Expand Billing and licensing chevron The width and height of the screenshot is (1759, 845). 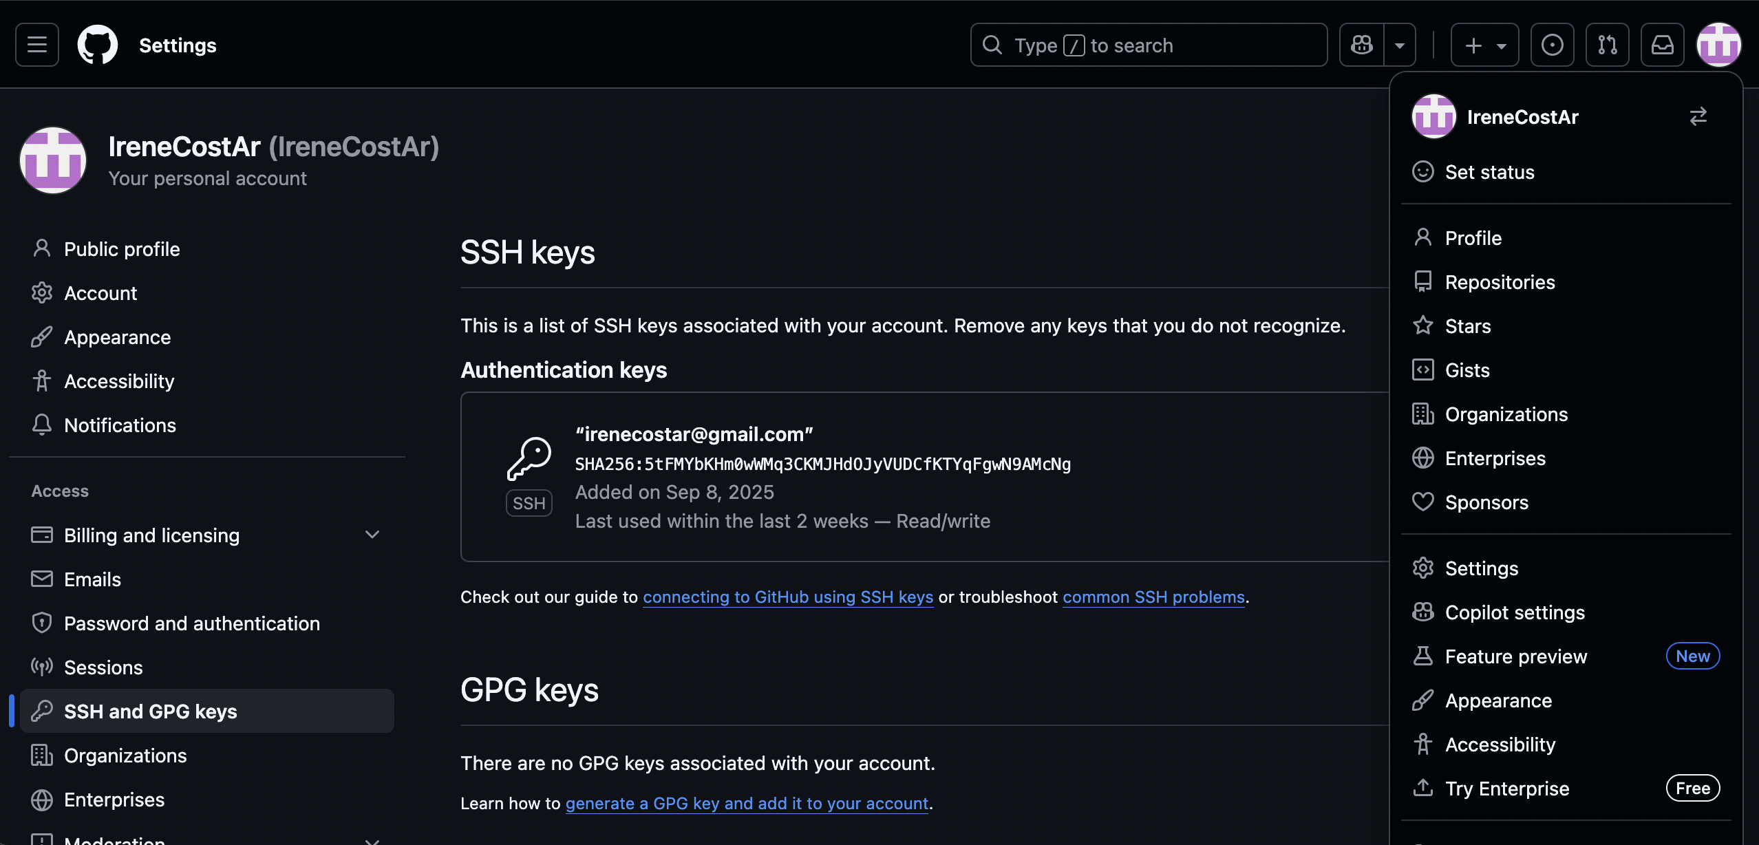pos(372,535)
